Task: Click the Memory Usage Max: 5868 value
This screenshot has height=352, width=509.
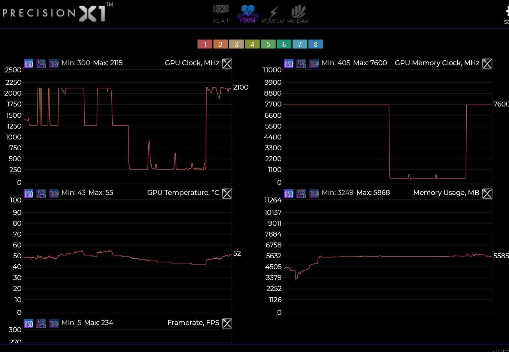Action: coord(373,193)
